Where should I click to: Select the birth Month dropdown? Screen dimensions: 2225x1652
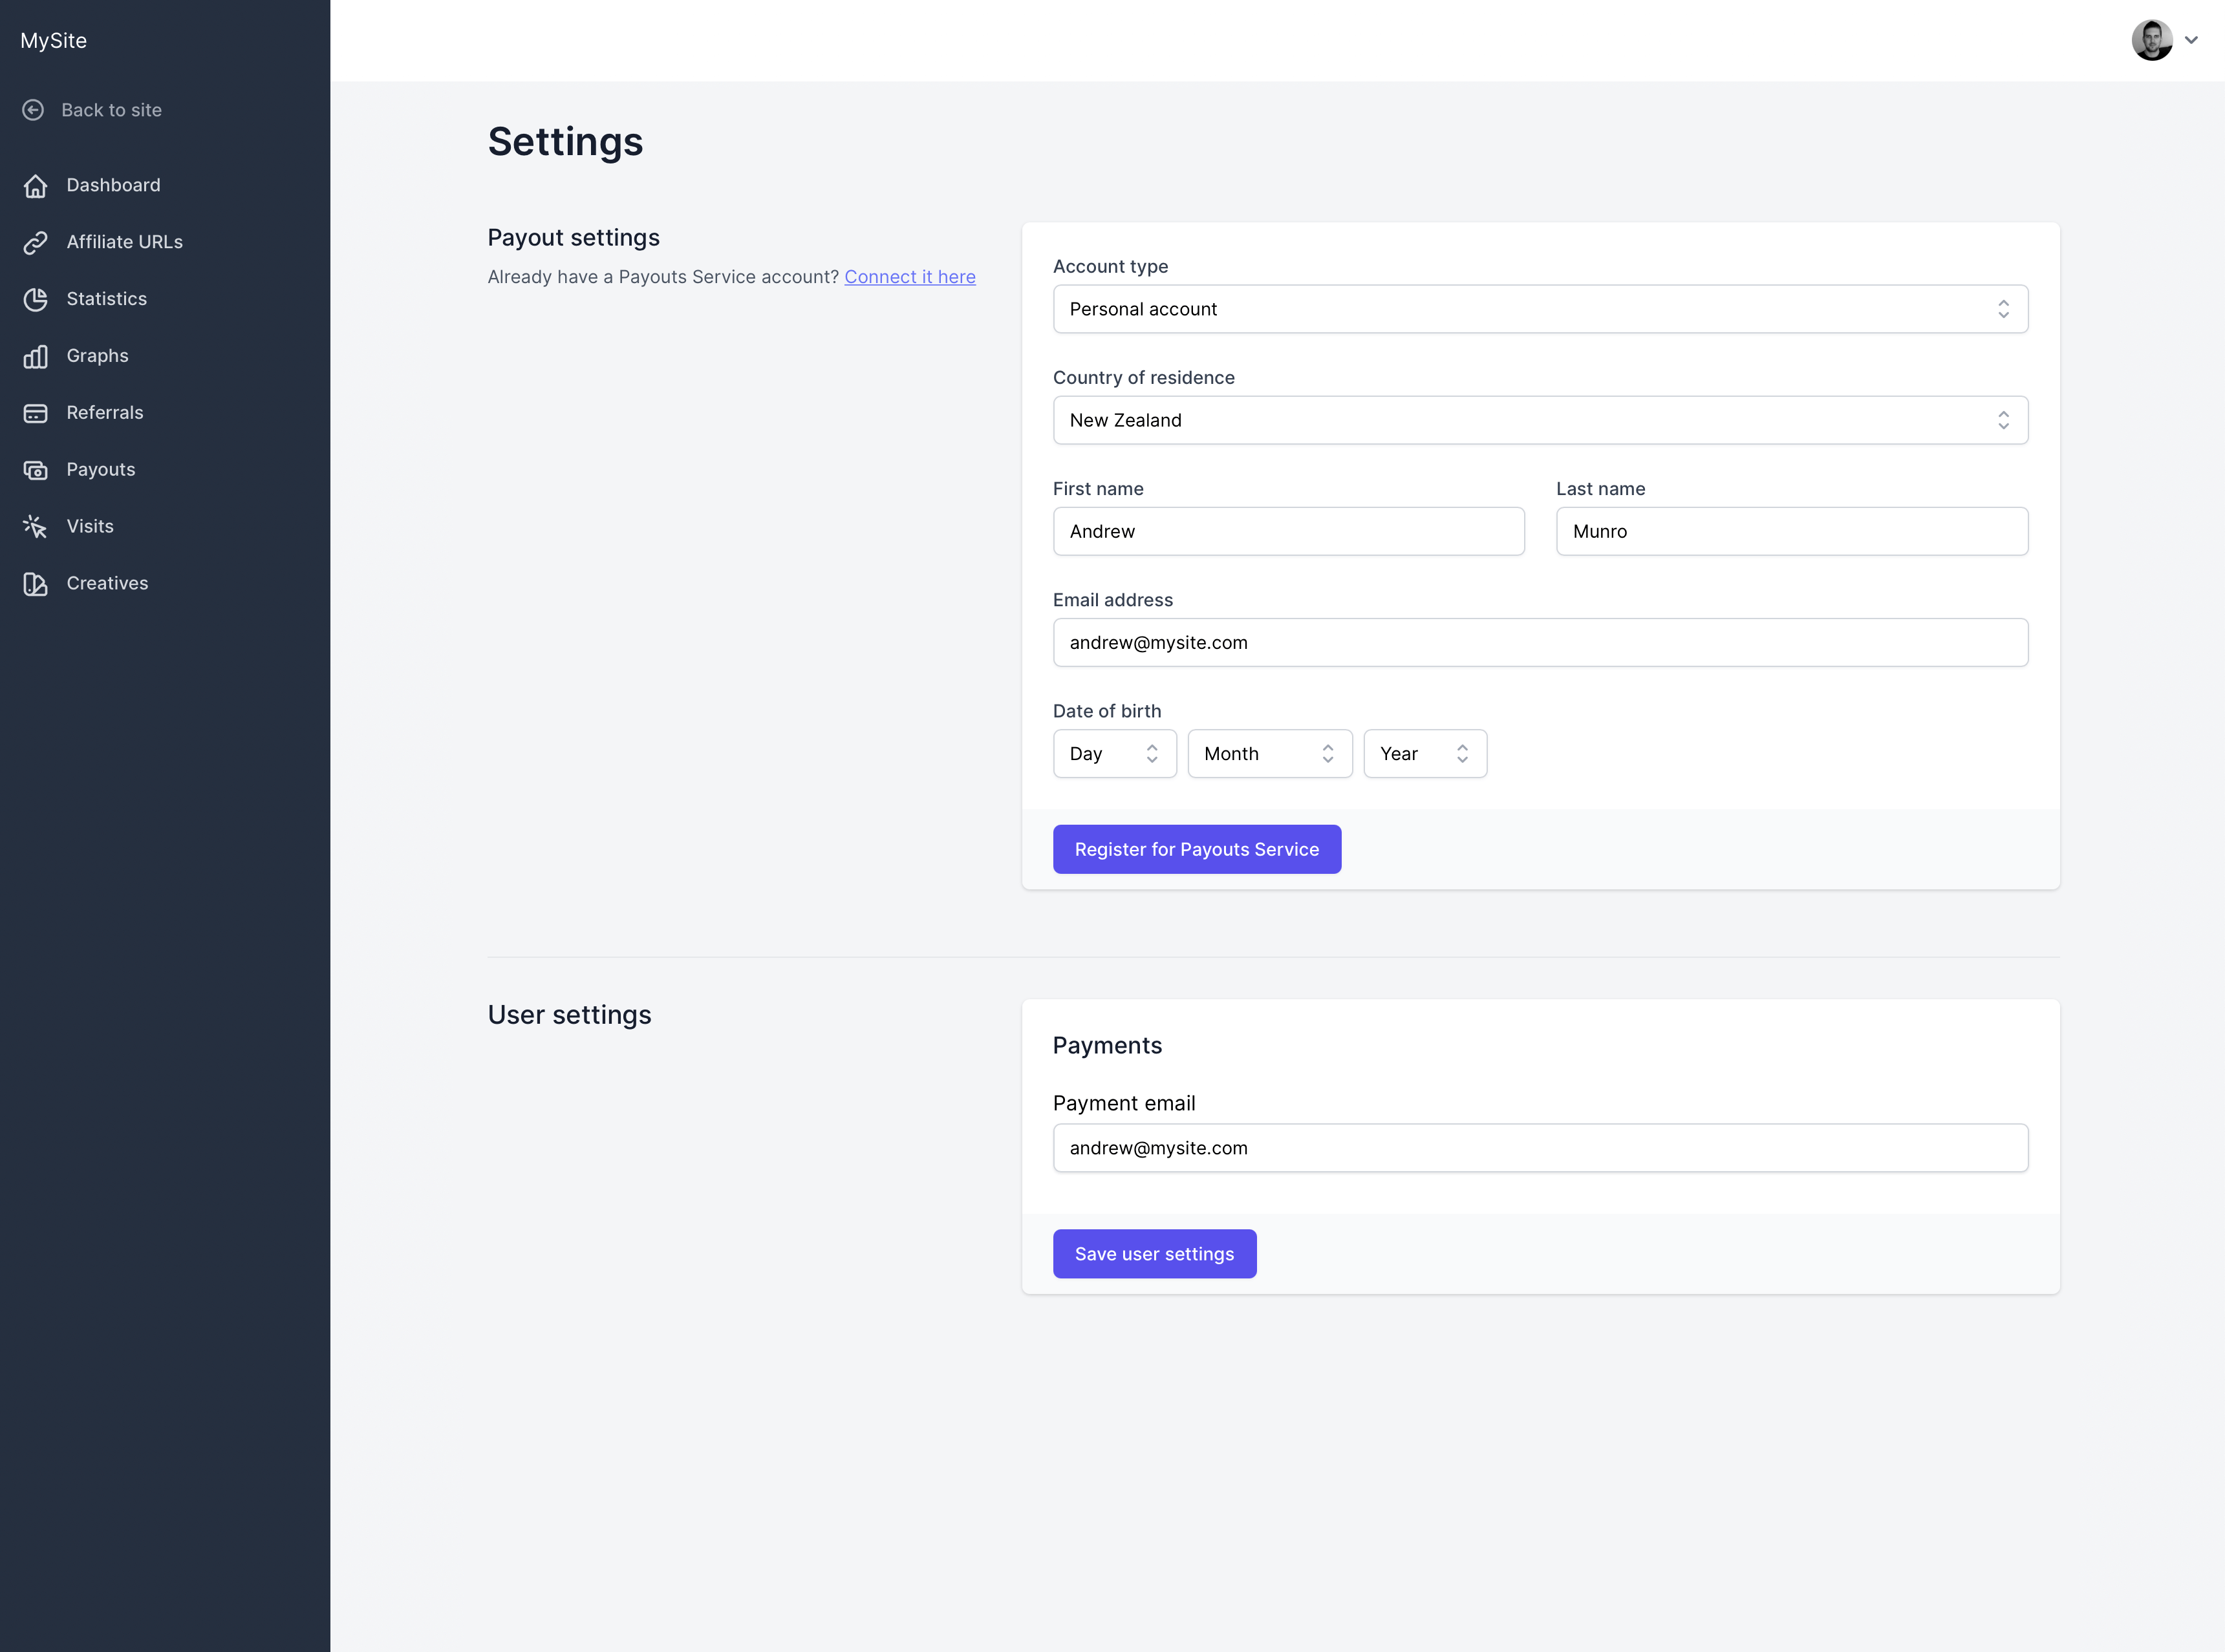coord(1269,754)
